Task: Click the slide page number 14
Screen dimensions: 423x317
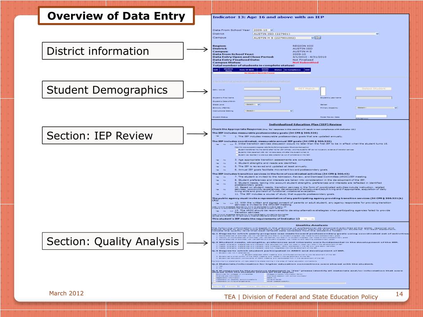Action: click(x=399, y=294)
